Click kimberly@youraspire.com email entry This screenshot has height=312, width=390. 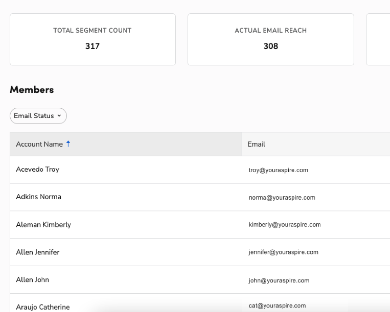pyautogui.click(x=285, y=225)
